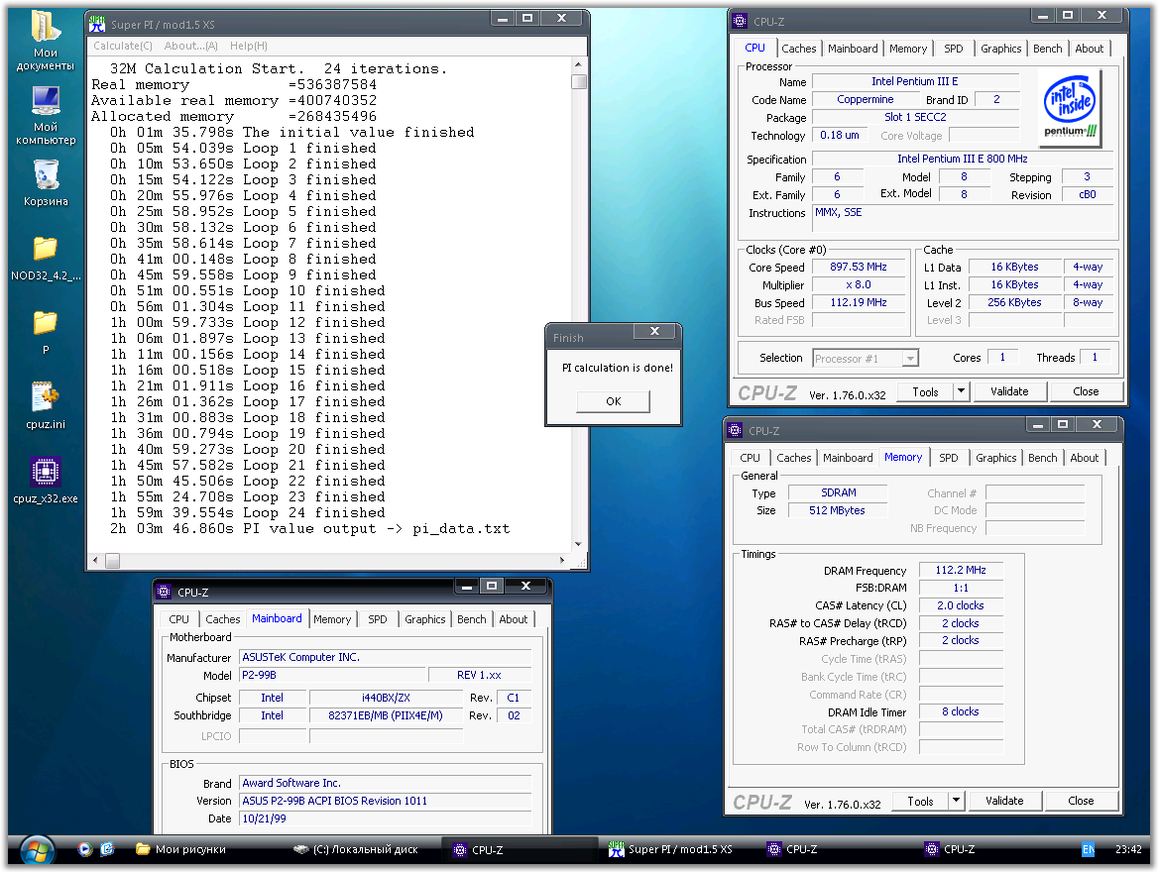The image size is (1158, 872).
Task: Click Super PI vertical scrollbar down arrow
Action: point(578,545)
